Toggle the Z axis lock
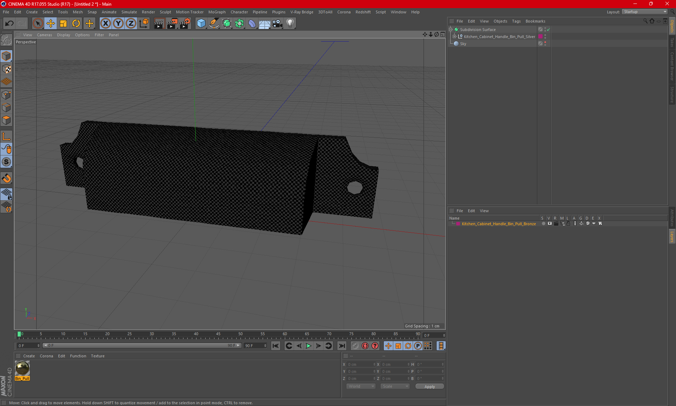The width and height of the screenshot is (676, 406). (x=131, y=23)
